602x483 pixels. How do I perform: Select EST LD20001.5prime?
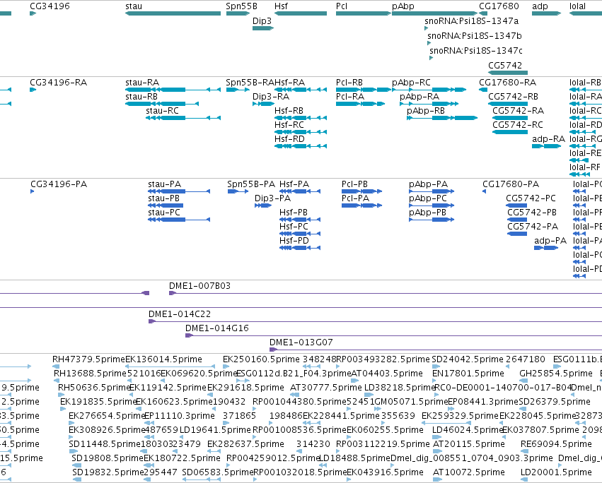[x=556, y=472]
